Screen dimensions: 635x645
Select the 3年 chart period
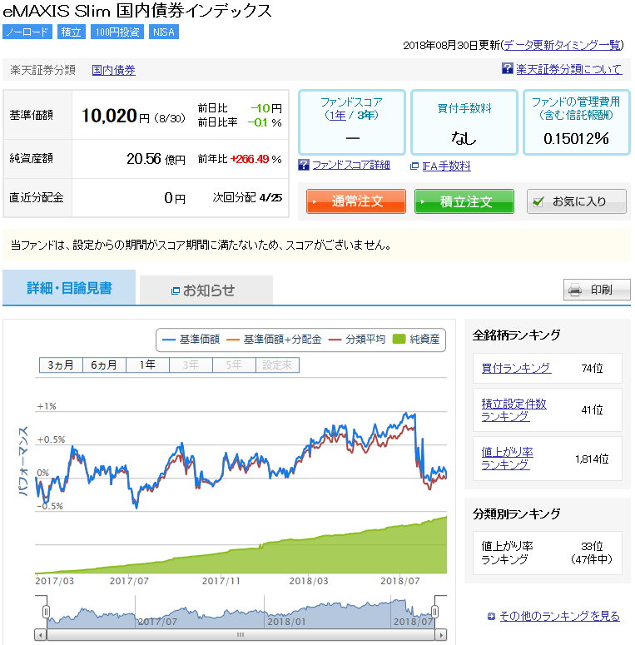(191, 365)
